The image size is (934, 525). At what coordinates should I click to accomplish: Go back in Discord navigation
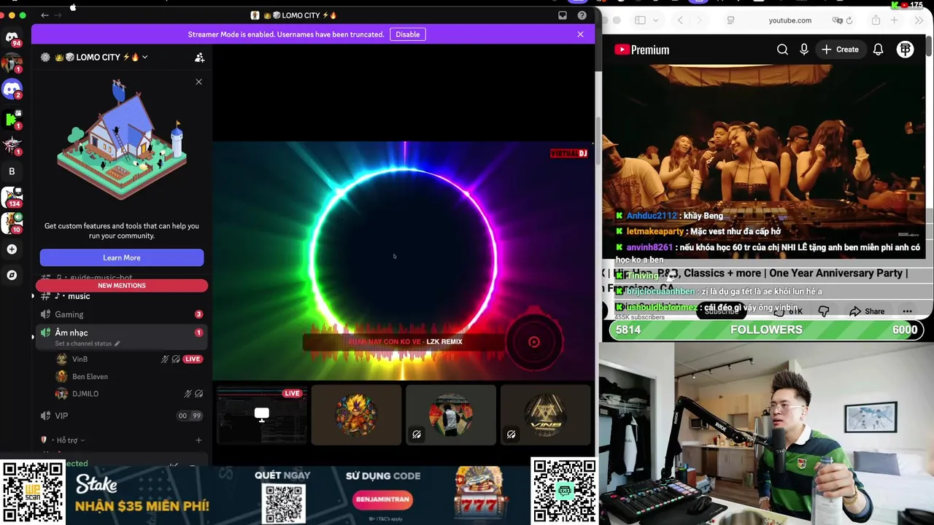click(45, 15)
